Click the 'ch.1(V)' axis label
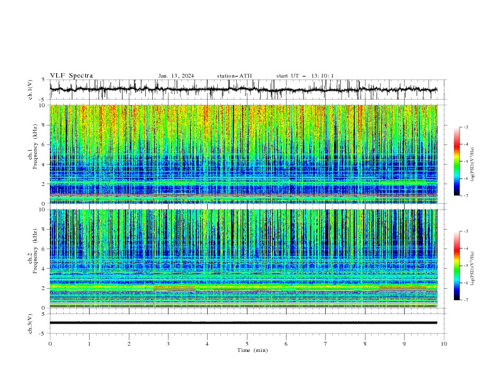Image resolution: width=500 pixels, height=386 pixels. coord(30,90)
